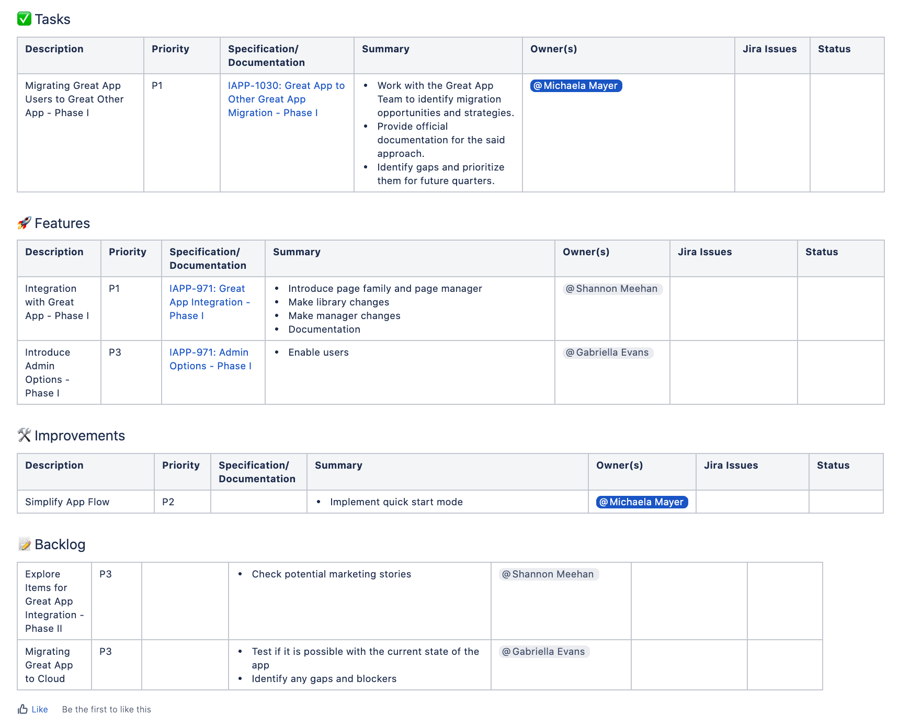The height and width of the screenshot is (726, 910).
Task: Click the Like link at the page bottom
Action: pyautogui.click(x=39, y=709)
